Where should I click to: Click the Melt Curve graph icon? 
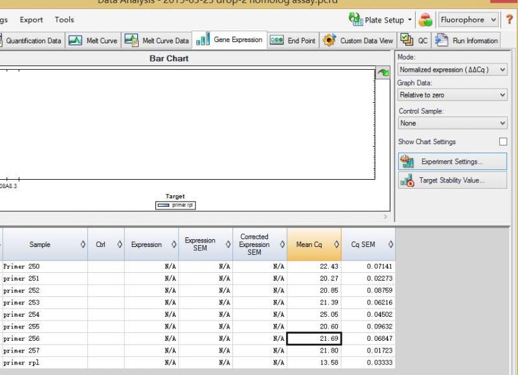[x=75, y=41]
